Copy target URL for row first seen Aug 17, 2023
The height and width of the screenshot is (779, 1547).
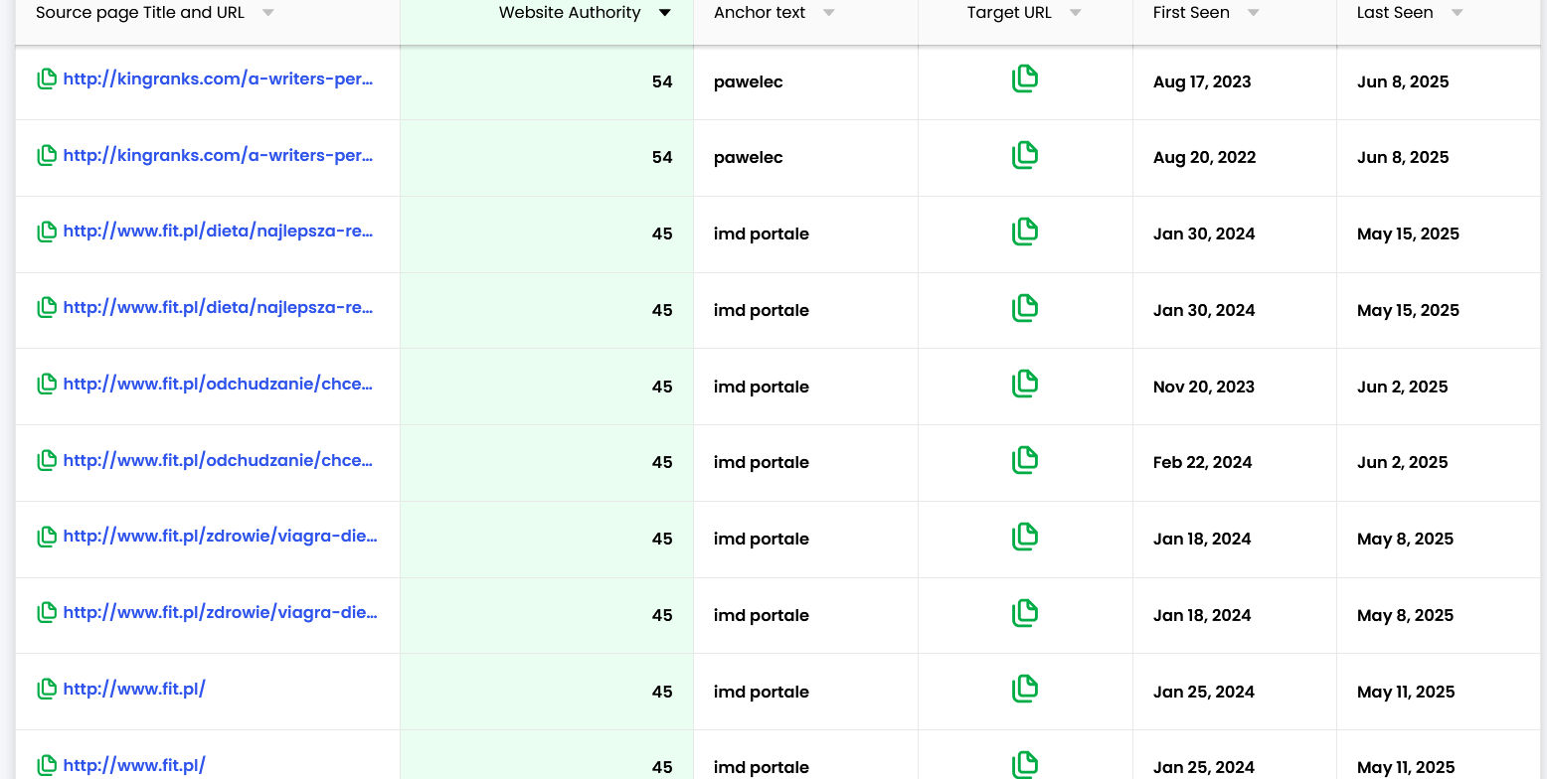pos(1024,79)
